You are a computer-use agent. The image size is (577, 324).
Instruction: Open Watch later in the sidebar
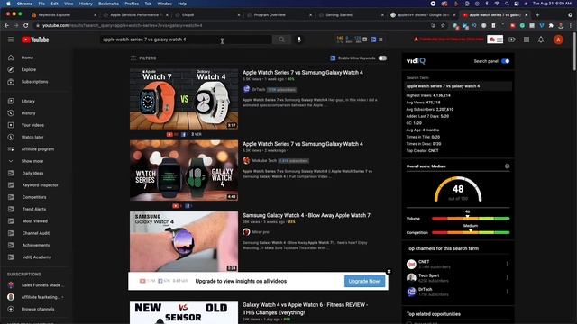click(32, 137)
